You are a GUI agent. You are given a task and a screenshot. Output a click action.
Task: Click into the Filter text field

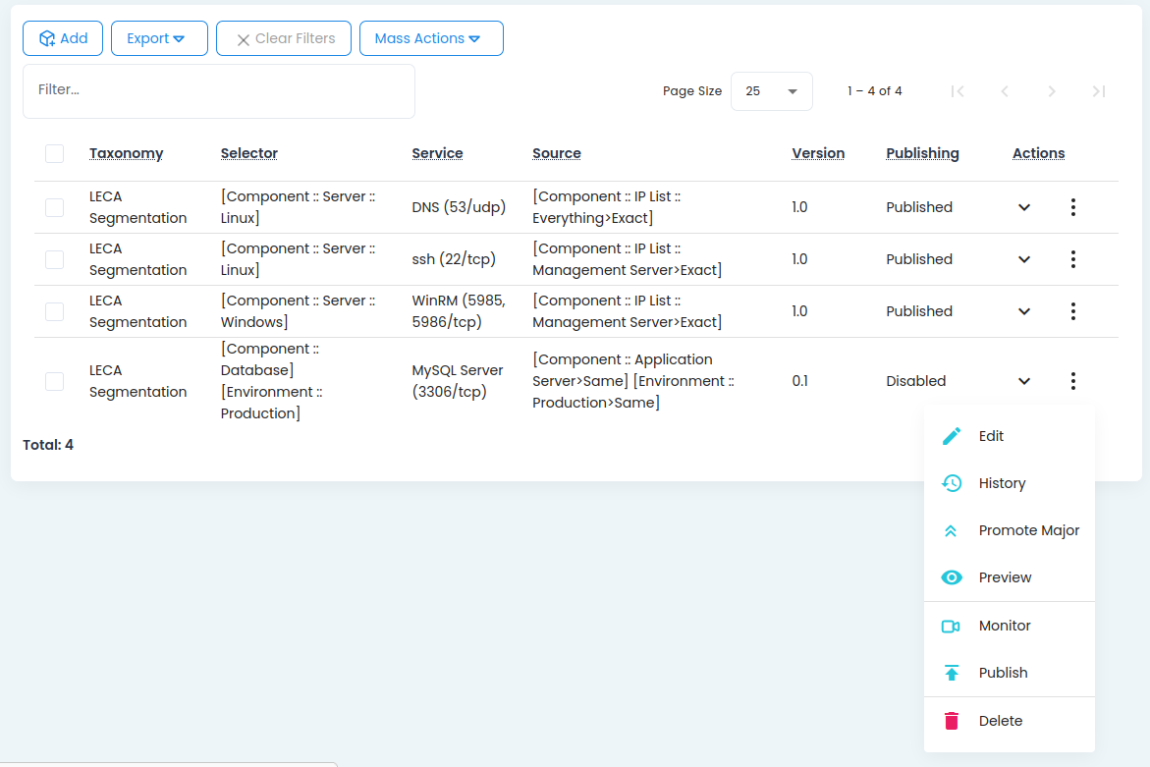pos(218,90)
